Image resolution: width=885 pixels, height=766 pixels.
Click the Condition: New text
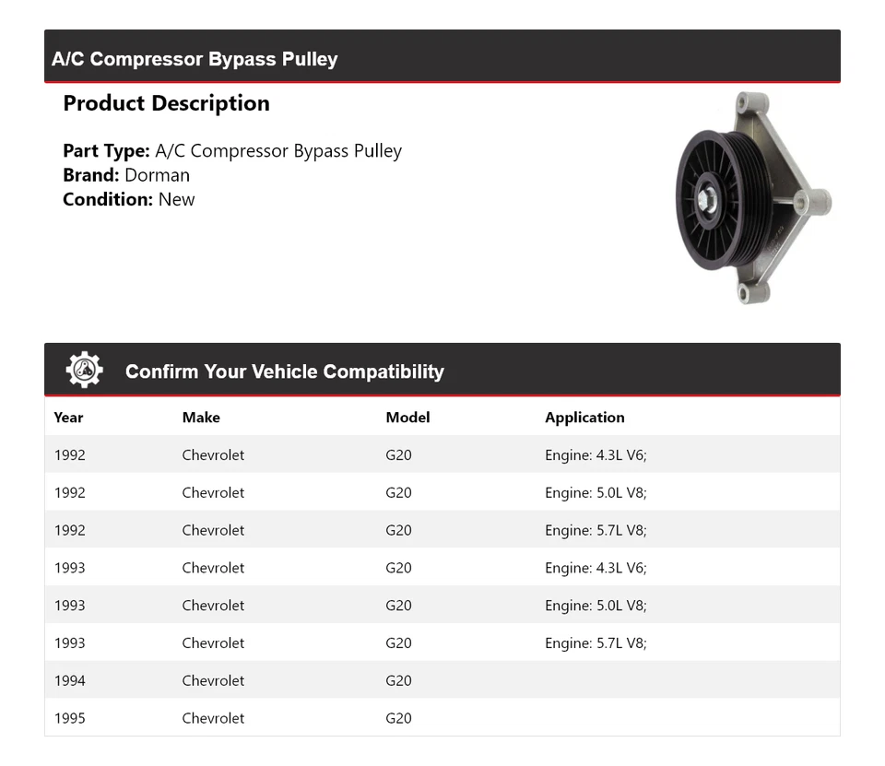[129, 199]
